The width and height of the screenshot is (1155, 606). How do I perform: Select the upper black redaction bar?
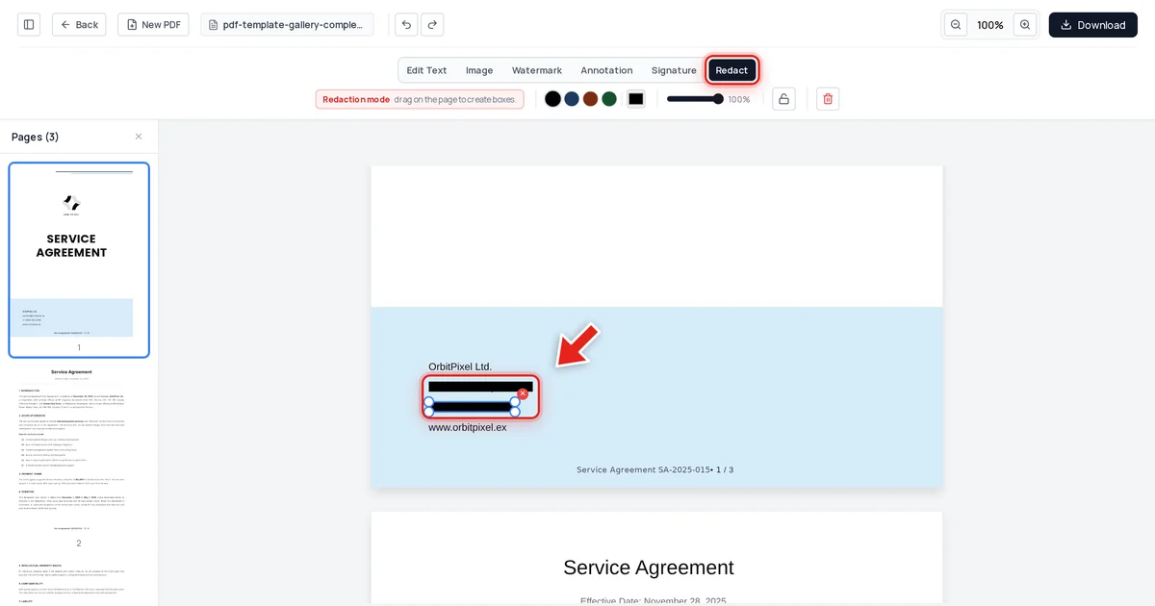click(x=480, y=386)
